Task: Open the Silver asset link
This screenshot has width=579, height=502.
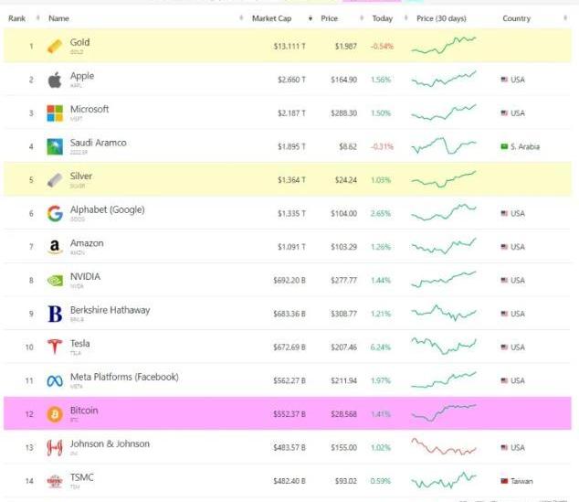Action: 81,176
